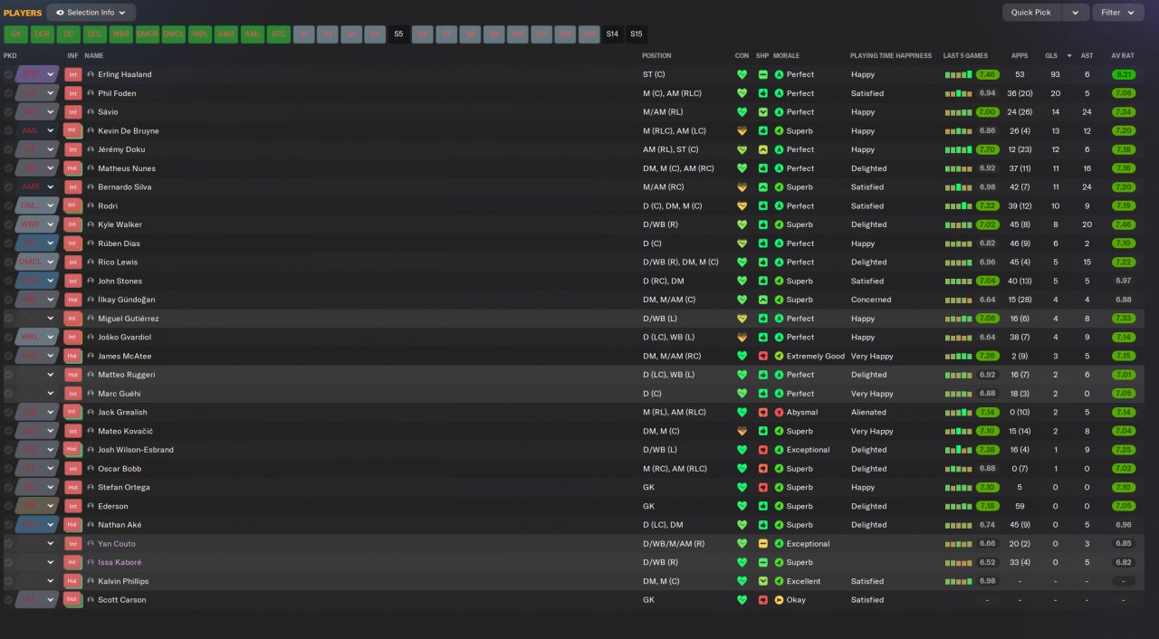
Task: Click the player profile icon beside Kyle Walker
Action: point(91,224)
